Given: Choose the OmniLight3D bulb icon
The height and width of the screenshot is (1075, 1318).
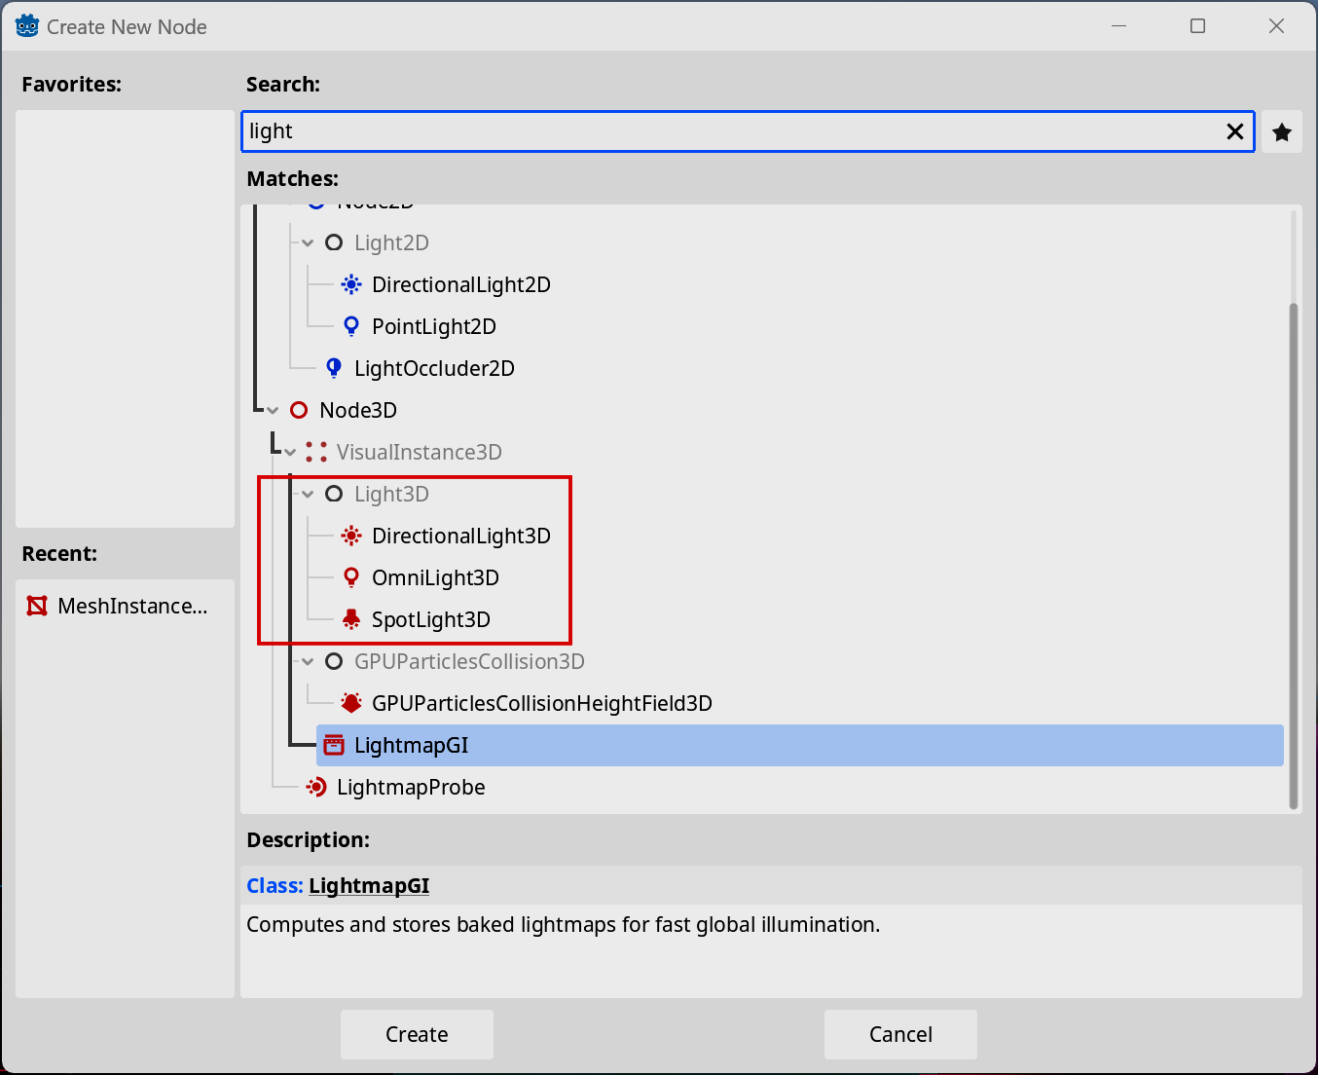Looking at the screenshot, I should pyautogui.click(x=351, y=577).
